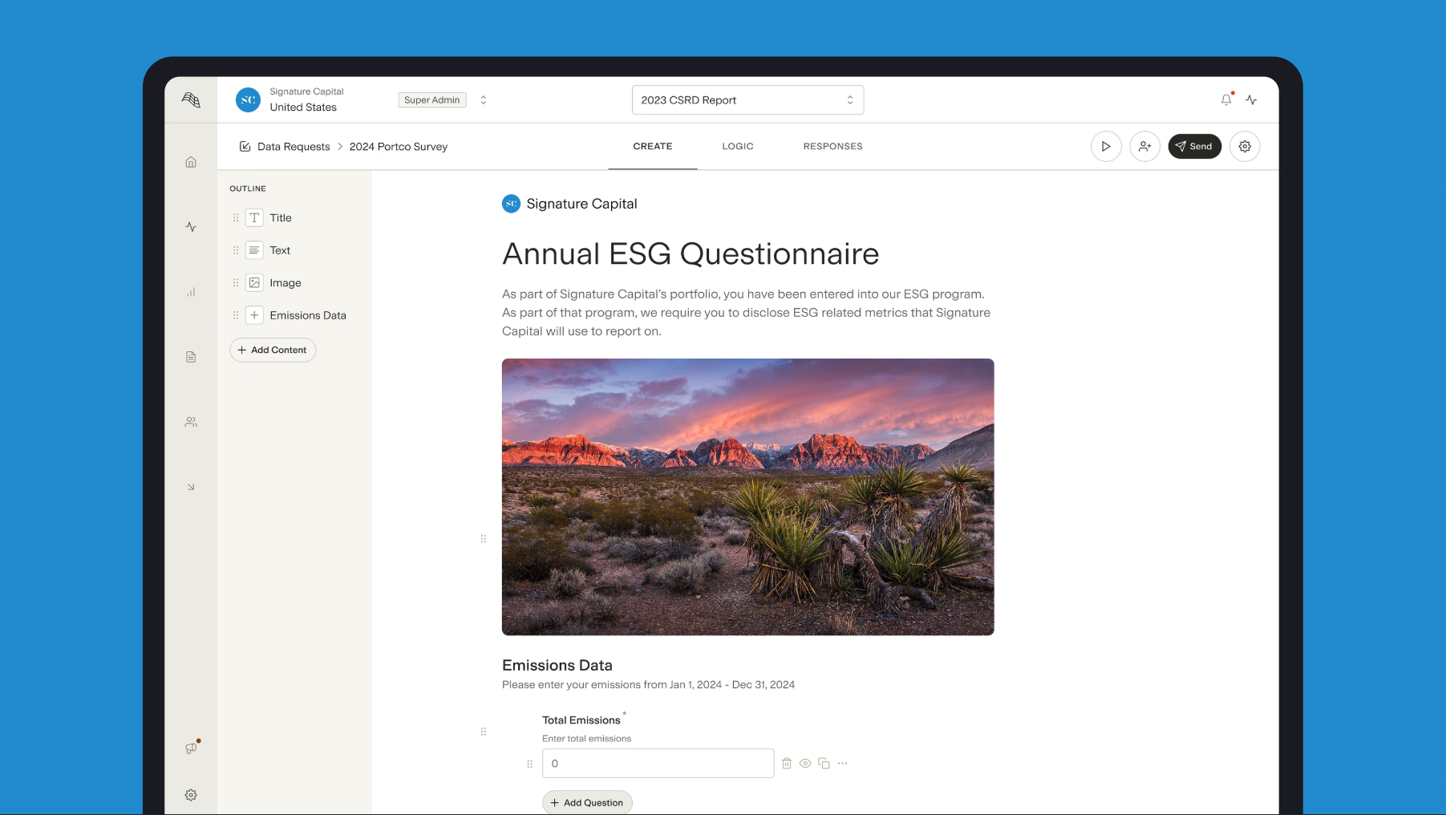The height and width of the screenshot is (815, 1446).
Task: Click the drag handle beside Emissions Data outline item
Action: (236, 315)
